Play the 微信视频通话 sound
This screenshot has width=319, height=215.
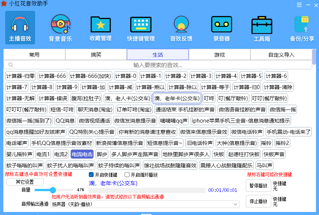coord(94,121)
